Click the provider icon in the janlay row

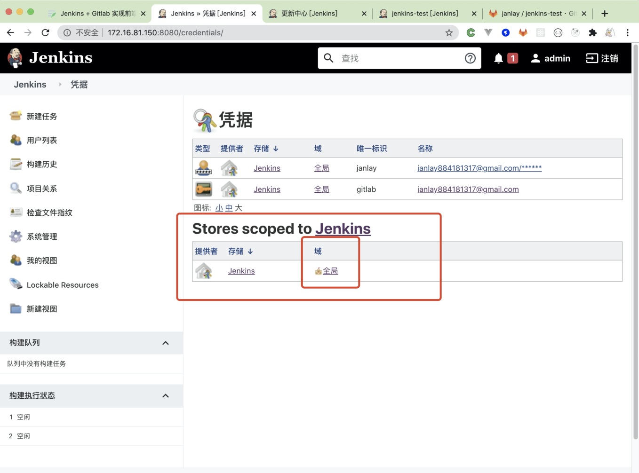[229, 168]
